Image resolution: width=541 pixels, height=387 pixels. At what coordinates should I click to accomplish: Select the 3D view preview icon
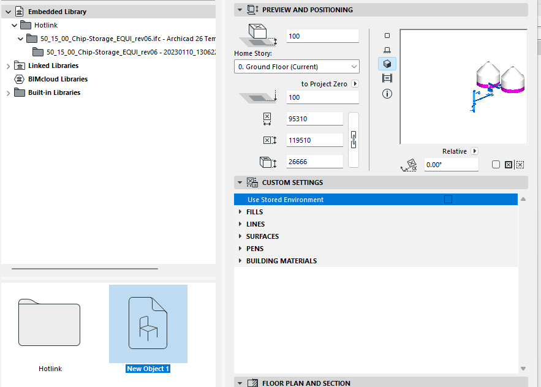click(x=387, y=64)
